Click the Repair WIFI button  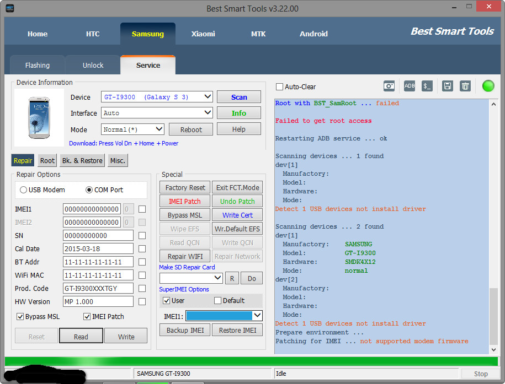185,256
